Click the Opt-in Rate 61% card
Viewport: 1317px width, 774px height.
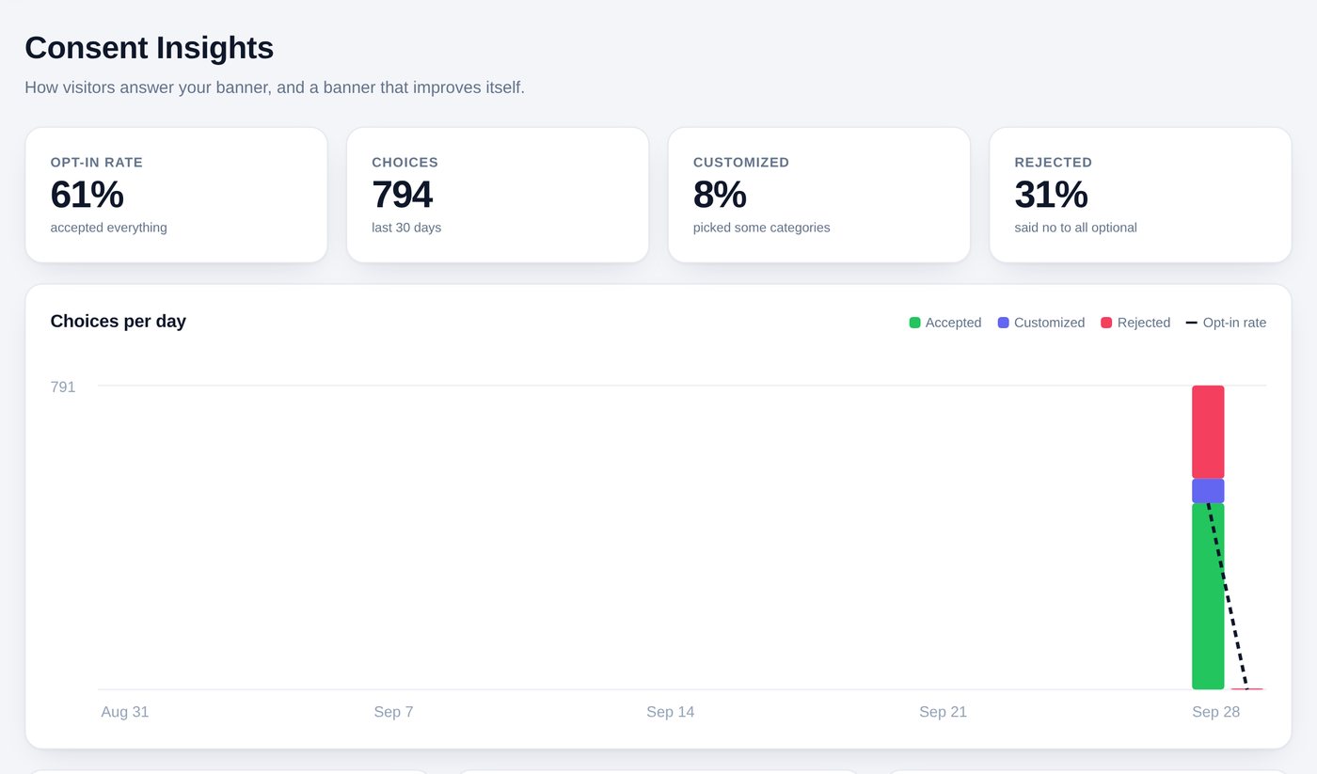[x=176, y=195]
